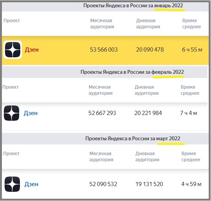Viewport: 211px width, 201px height.
Task: Click 'Дневная аудитория' header in February table
Action: coord(147,90)
